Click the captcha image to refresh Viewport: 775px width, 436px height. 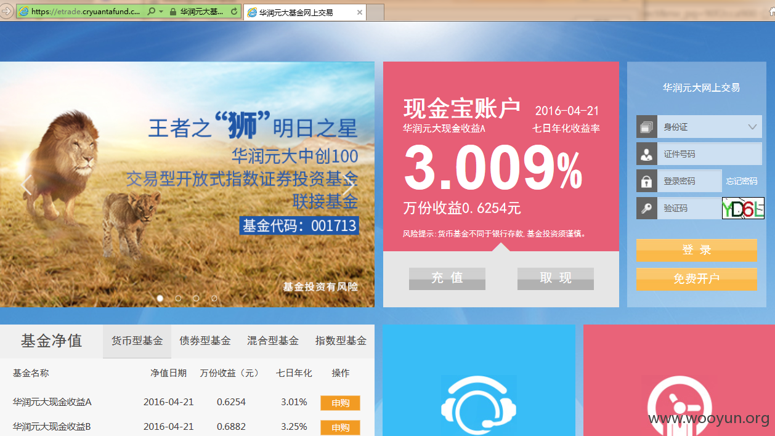tap(743, 208)
